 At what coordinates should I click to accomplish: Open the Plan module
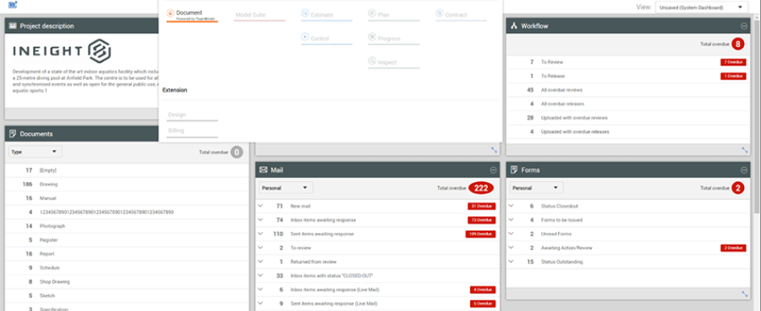(394, 15)
